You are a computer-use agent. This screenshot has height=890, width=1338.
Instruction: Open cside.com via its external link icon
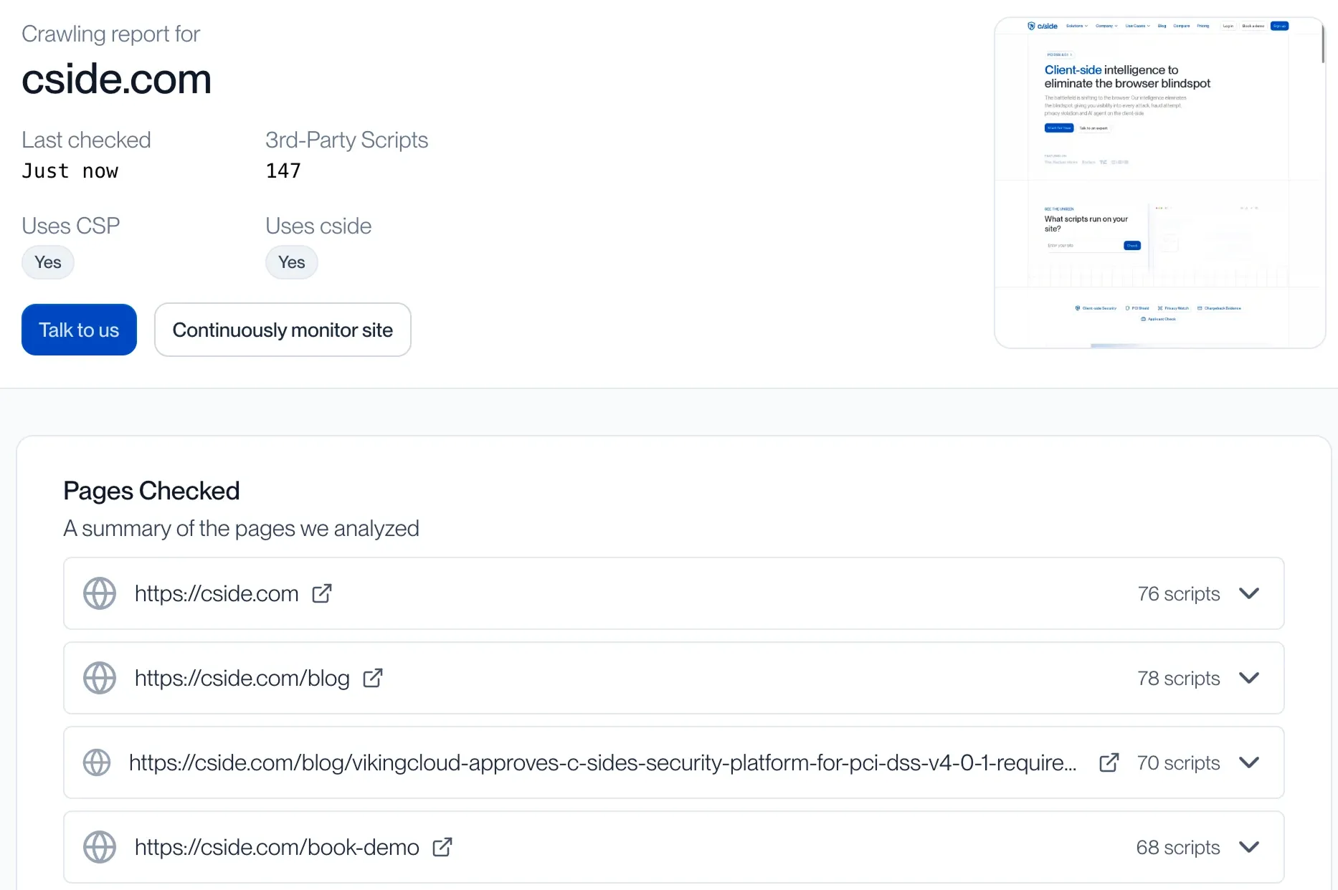pyautogui.click(x=322, y=593)
